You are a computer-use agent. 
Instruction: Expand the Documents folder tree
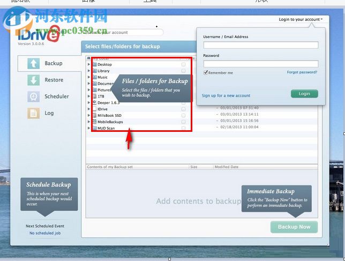click(89, 84)
